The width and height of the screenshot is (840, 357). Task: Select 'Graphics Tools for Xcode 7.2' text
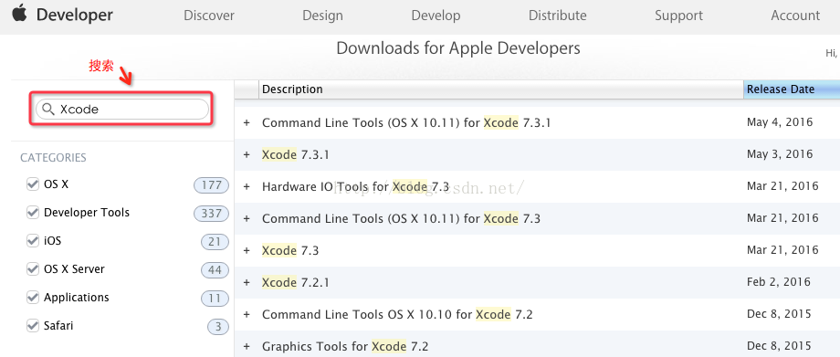345,346
